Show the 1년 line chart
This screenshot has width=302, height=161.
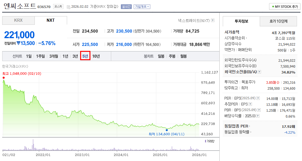tap(65, 56)
